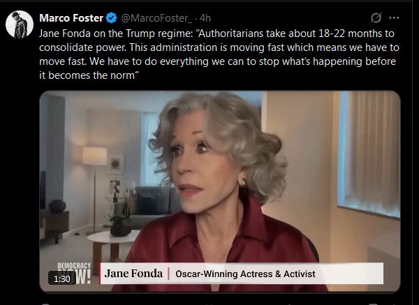Play the Jane Fonda interview video

220,191
